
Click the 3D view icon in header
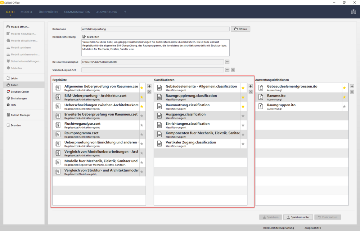click(x=354, y=12)
